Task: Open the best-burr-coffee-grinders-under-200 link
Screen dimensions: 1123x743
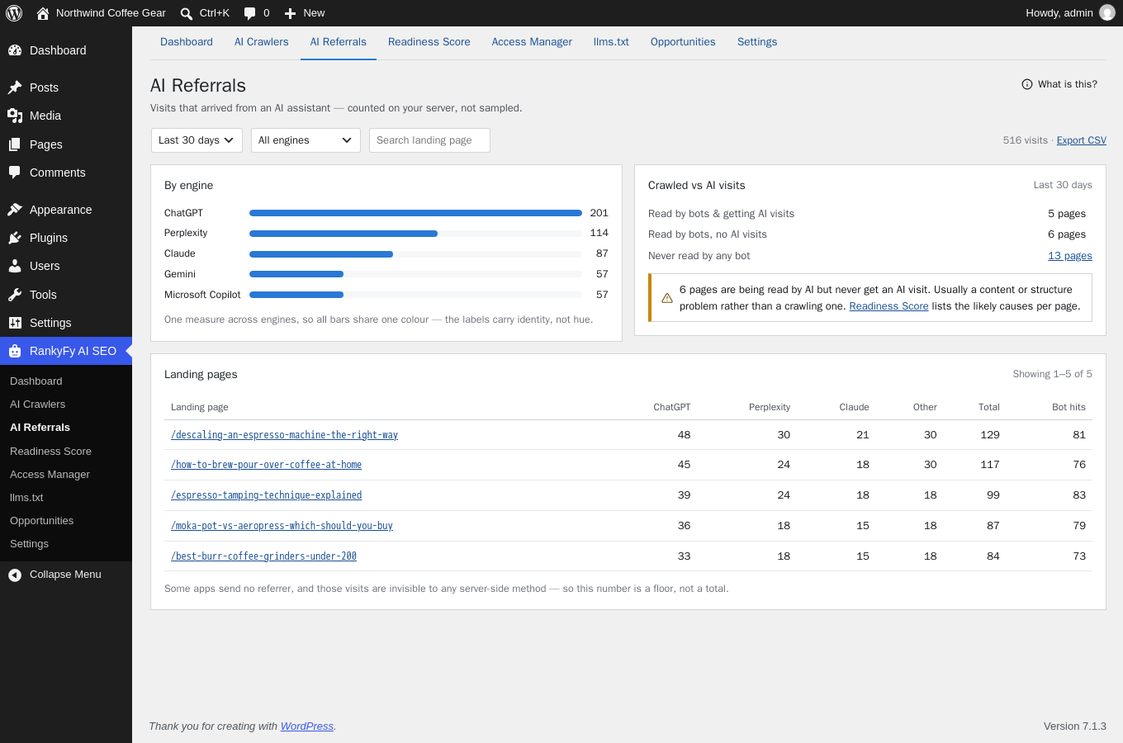Action: click(263, 556)
